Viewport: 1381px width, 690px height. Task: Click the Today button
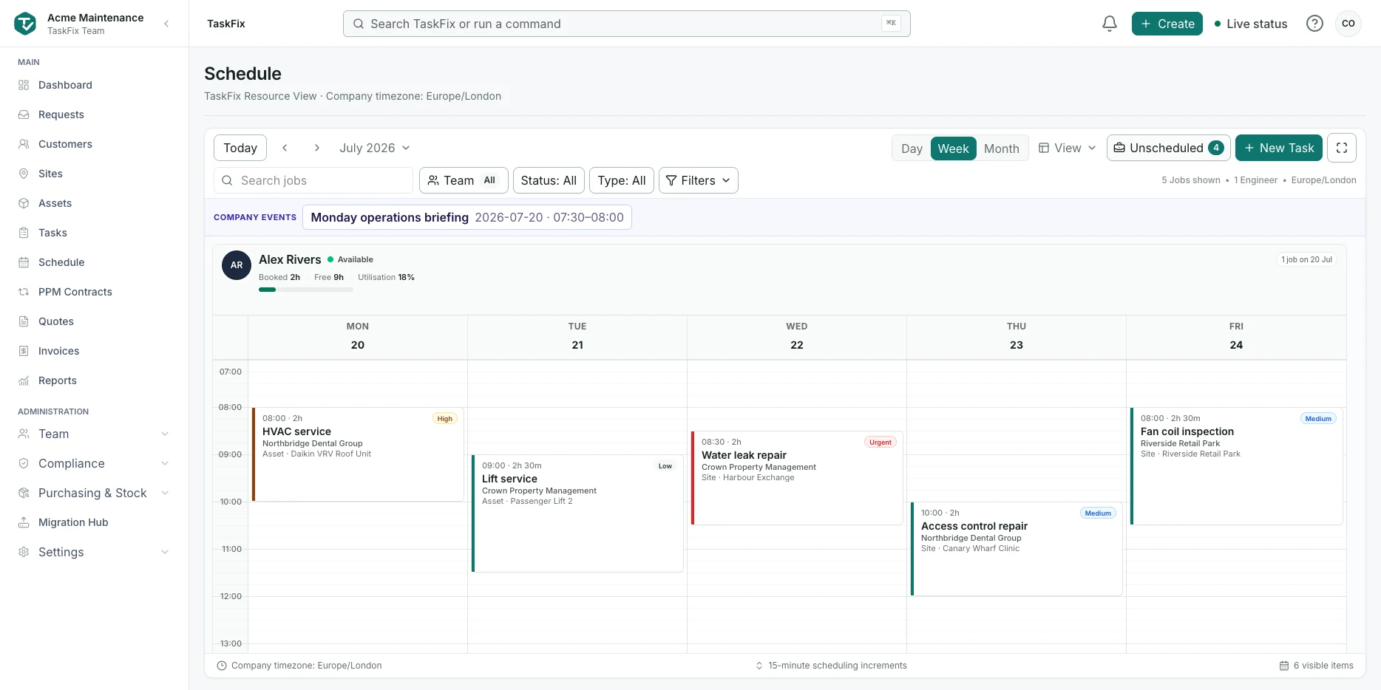(240, 148)
